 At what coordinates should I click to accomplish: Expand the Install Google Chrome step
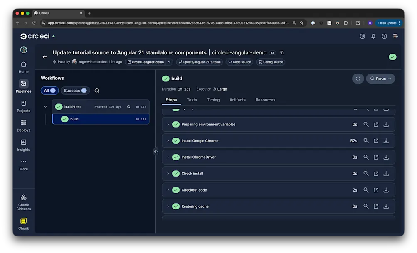(168, 141)
